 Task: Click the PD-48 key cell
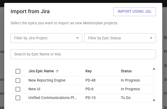click(90, 80)
